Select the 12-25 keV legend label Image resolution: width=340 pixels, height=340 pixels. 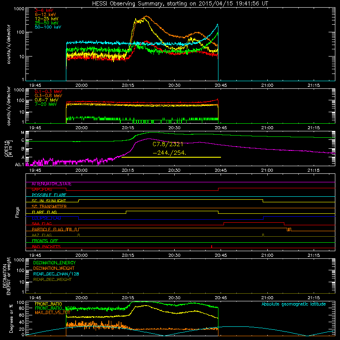[47, 19]
